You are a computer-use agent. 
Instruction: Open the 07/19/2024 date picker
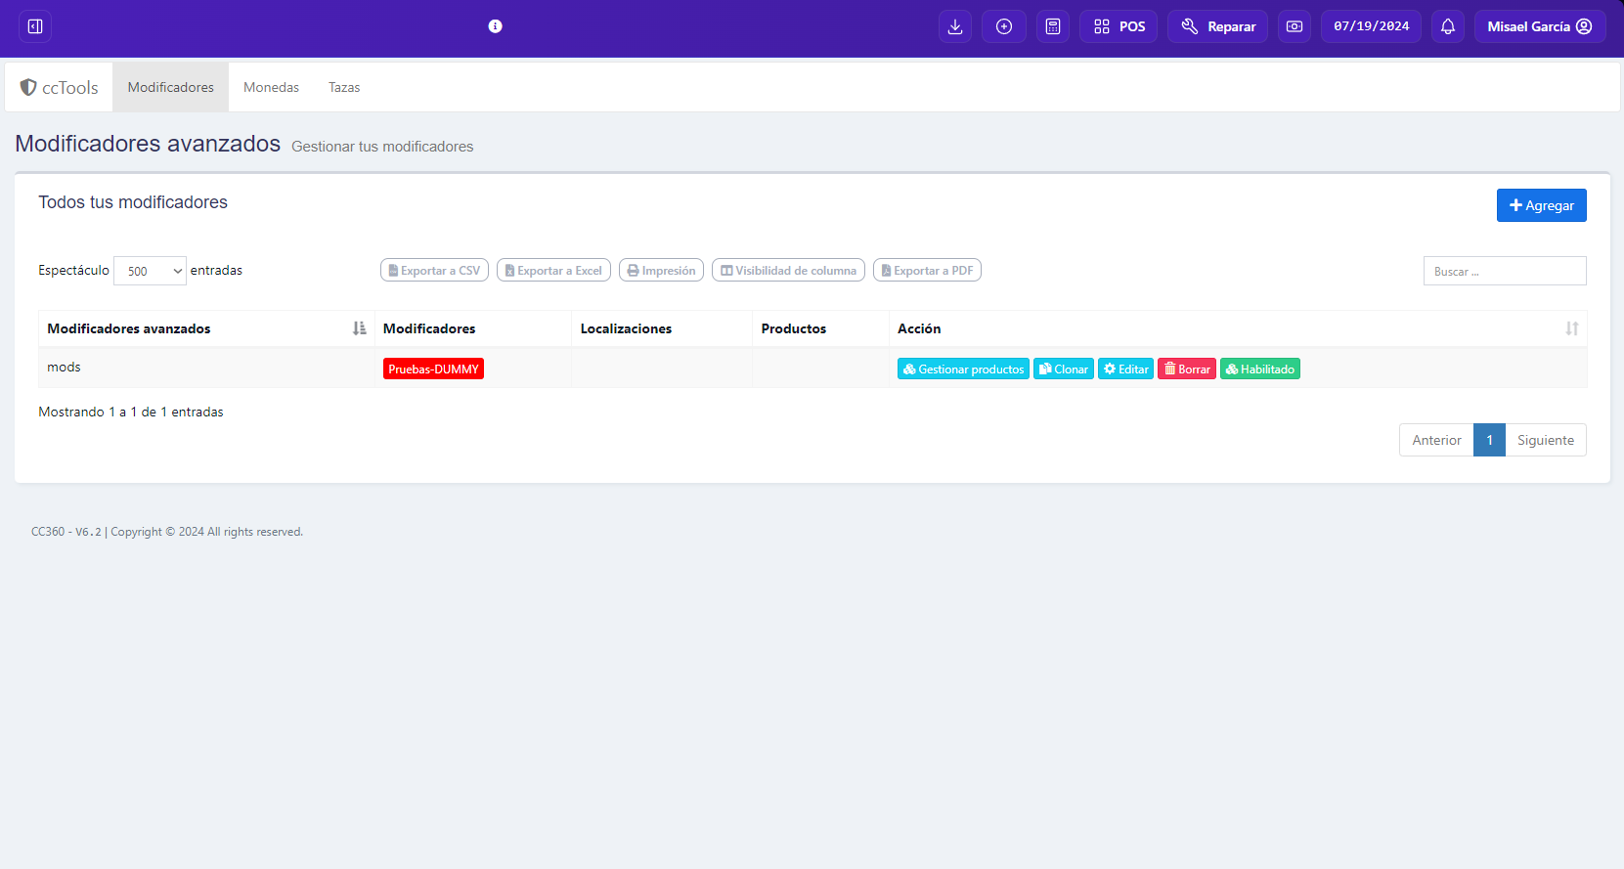[x=1371, y=26]
